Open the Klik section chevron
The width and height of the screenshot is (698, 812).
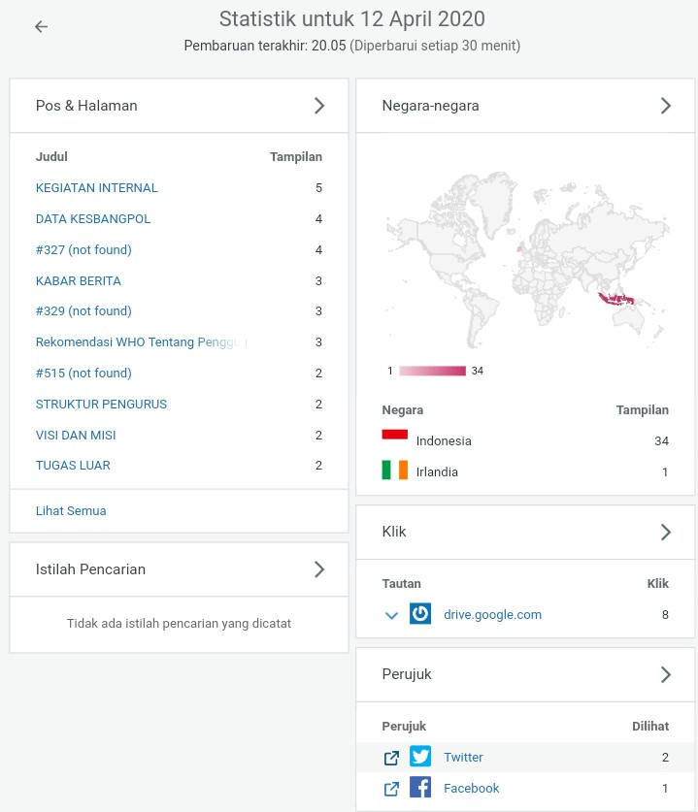(666, 532)
